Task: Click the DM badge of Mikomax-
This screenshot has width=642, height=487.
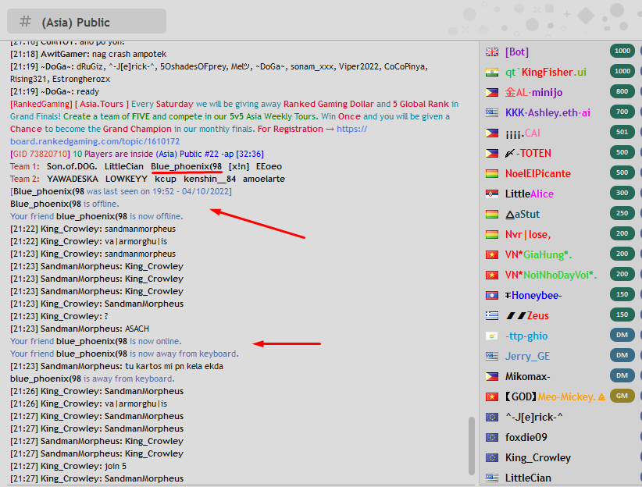Action: [622, 375]
